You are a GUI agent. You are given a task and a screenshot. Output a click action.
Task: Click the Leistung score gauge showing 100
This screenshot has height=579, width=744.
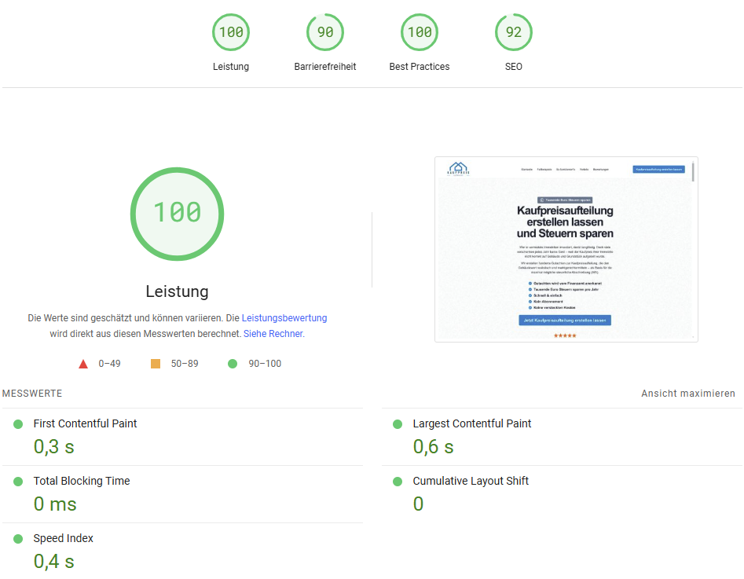(x=230, y=32)
